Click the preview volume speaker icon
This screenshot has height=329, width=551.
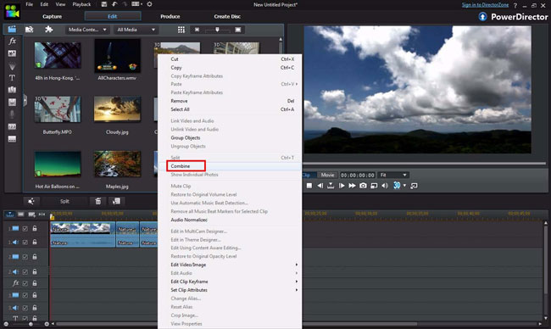385,186
